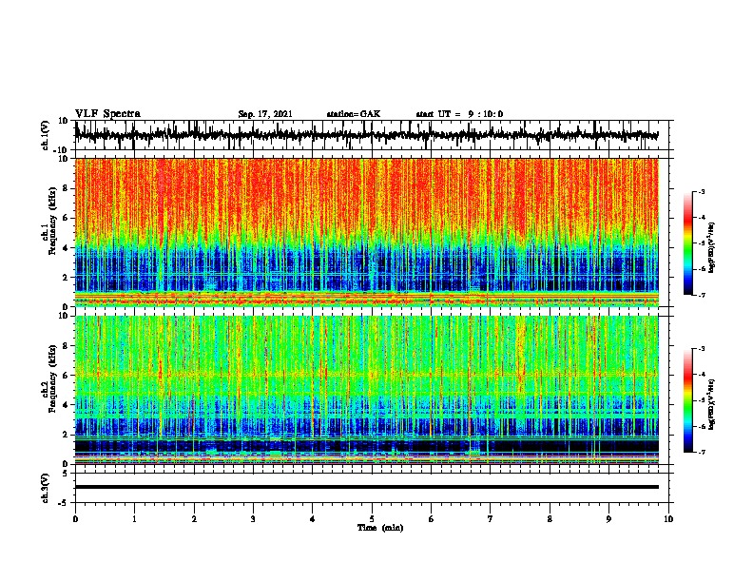Click the ch.2 PSD color bar
The height and width of the screenshot is (582, 753).
687,400
